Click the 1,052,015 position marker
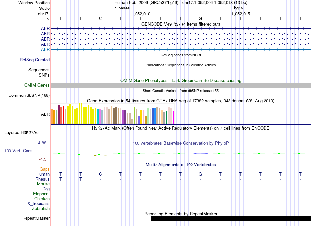Image resolution: width=311 pixels, height=226 pixels. pos(241,14)
